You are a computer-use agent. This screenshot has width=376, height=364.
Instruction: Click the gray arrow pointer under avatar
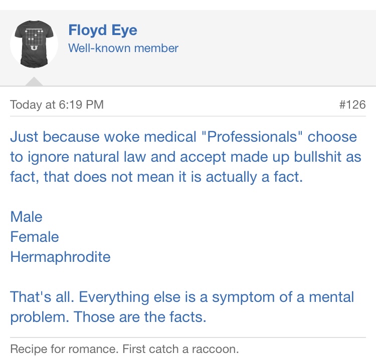click(34, 82)
